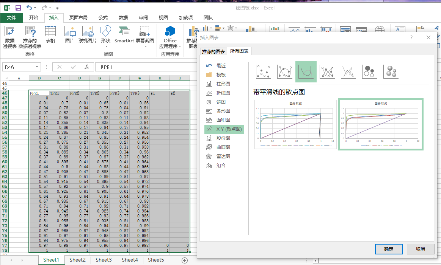Switch to the Page Layout (页面布局) tab
The width and height of the screenshot is (441, 265).
coord(78,18)
